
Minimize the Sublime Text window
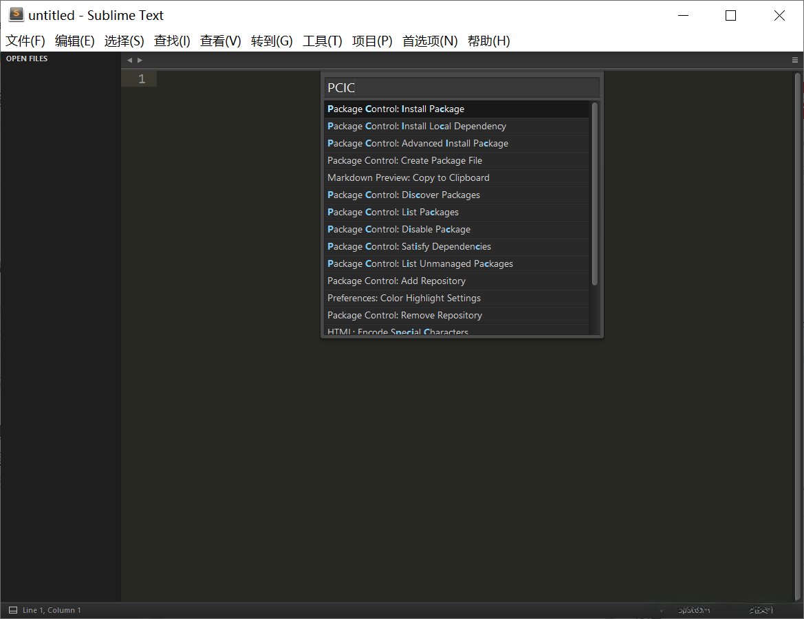point(683,15)
